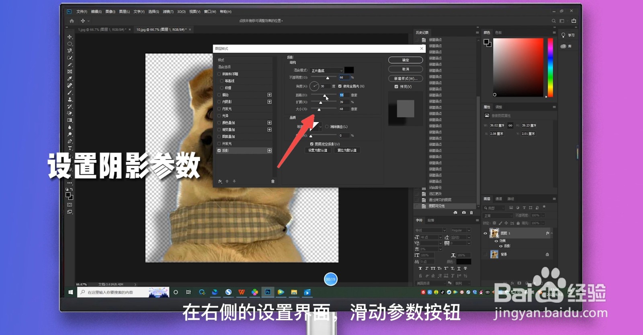Open the black shadow color swatch
The image size is (643, 335).
(349, 70)
